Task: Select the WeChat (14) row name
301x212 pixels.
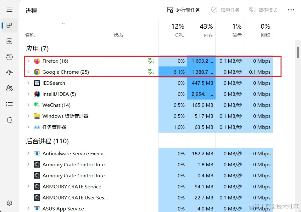Action: click(x=56, y=105)
